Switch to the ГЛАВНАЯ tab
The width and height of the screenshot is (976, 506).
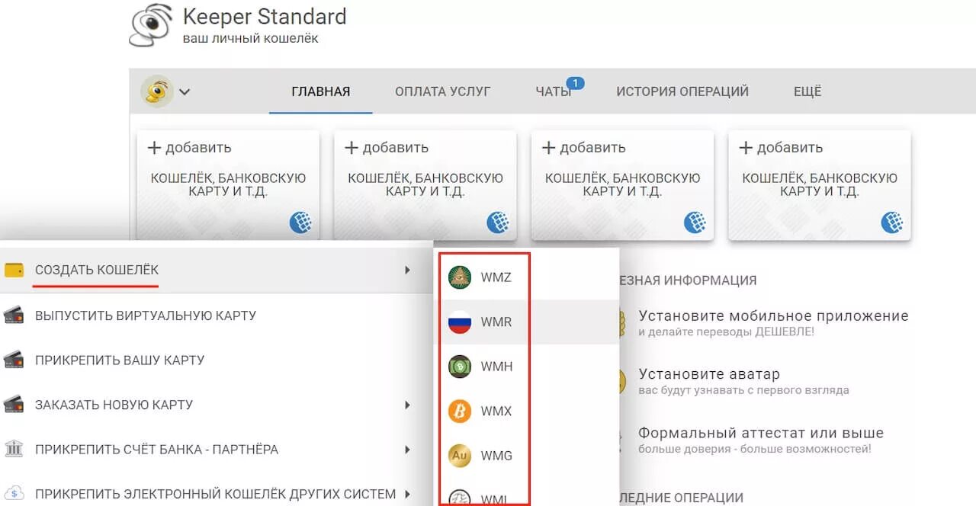pos(321,91)
